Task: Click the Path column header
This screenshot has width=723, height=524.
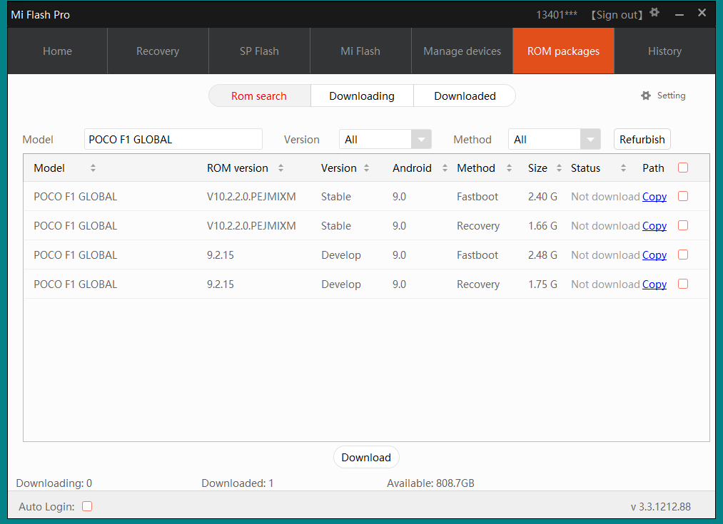Action: pyautogui.click(x=653, y=168)
